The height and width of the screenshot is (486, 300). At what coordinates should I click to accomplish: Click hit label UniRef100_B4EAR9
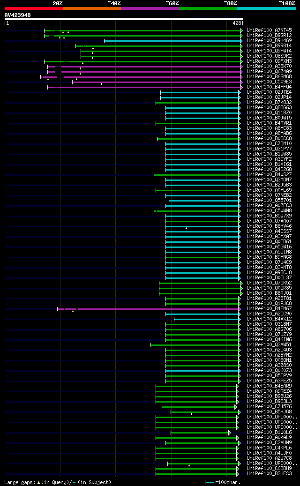[269, 386]
